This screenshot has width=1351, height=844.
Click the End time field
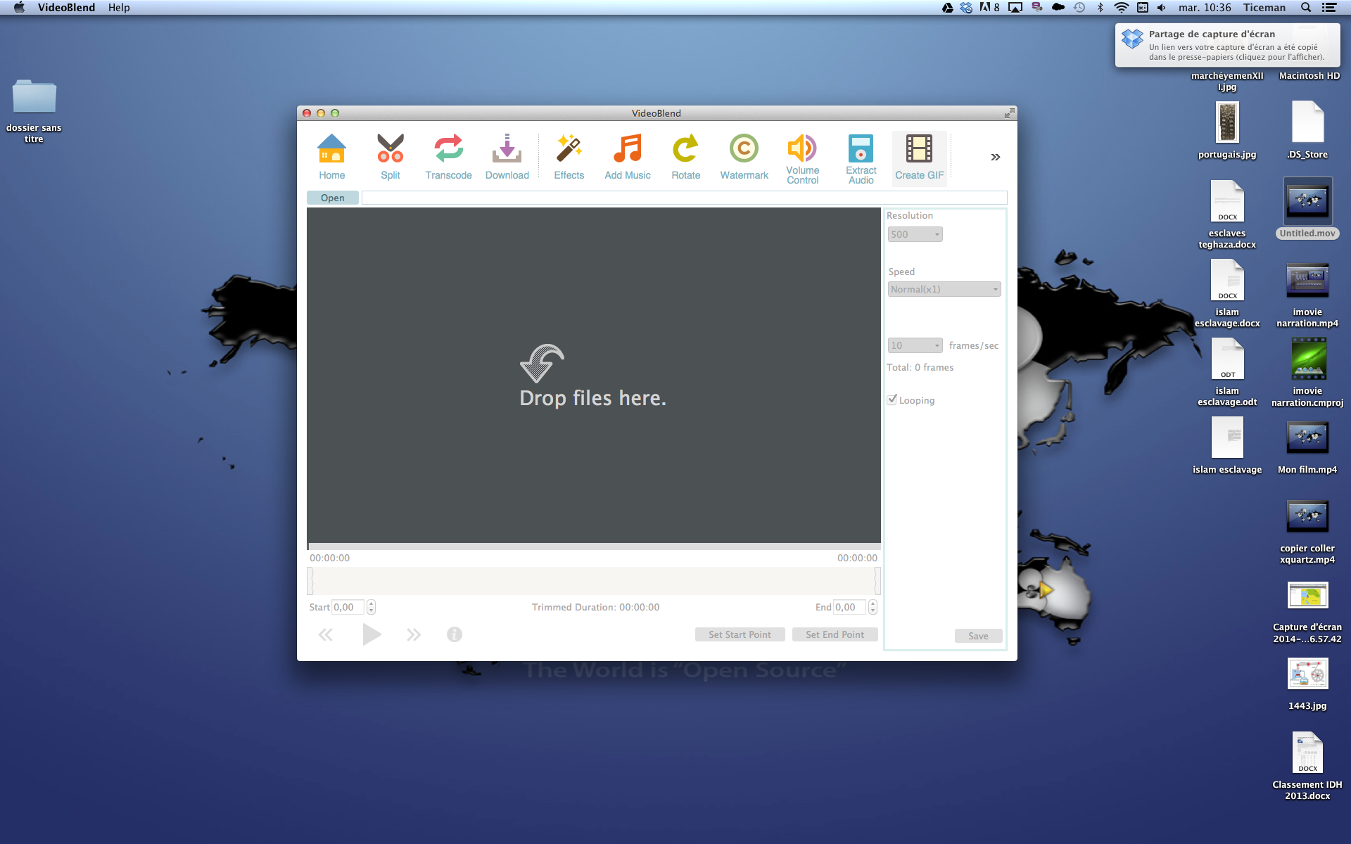click(x=849, y=607)
